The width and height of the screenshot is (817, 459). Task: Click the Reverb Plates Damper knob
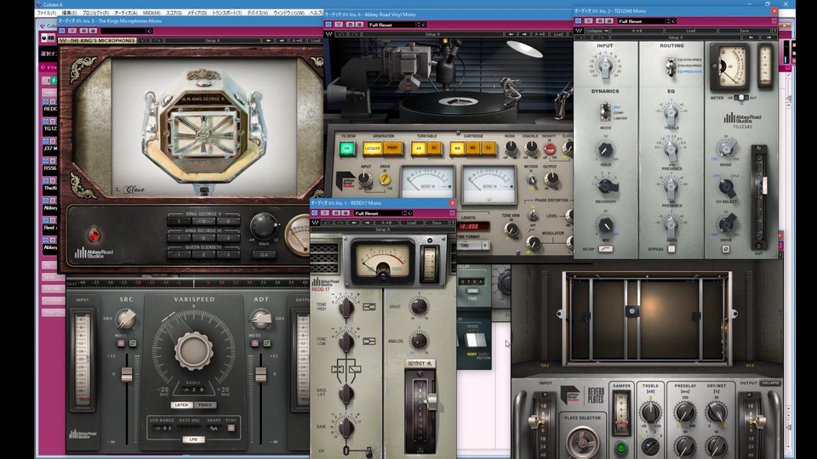pos(621,414)
